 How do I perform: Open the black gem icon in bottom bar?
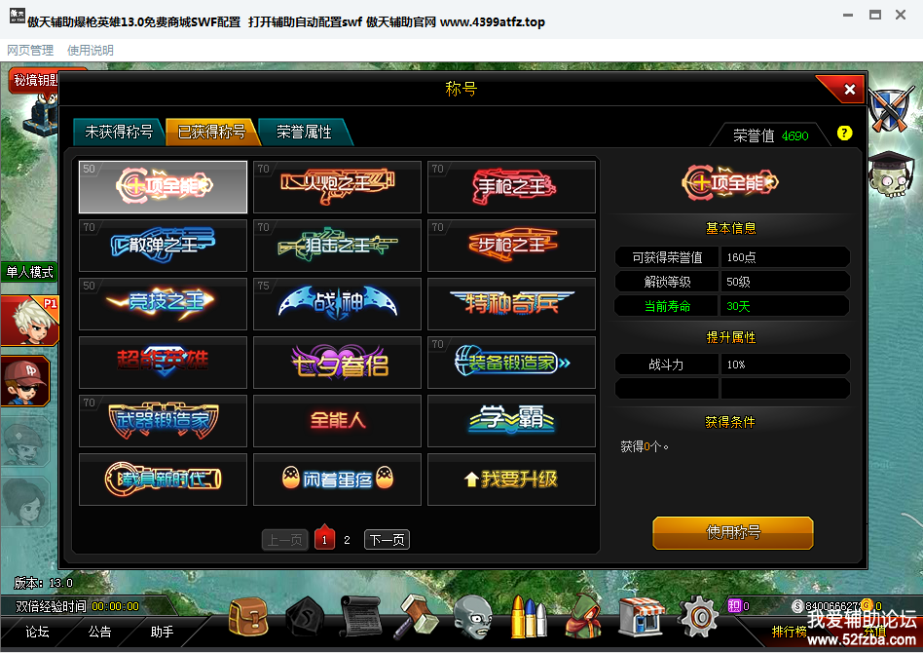click(305, 617)
